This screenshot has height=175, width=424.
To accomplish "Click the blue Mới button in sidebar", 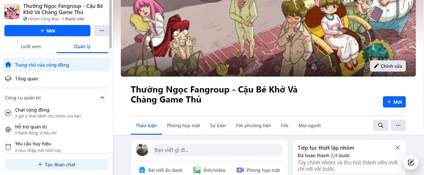I will click(47, 31).
